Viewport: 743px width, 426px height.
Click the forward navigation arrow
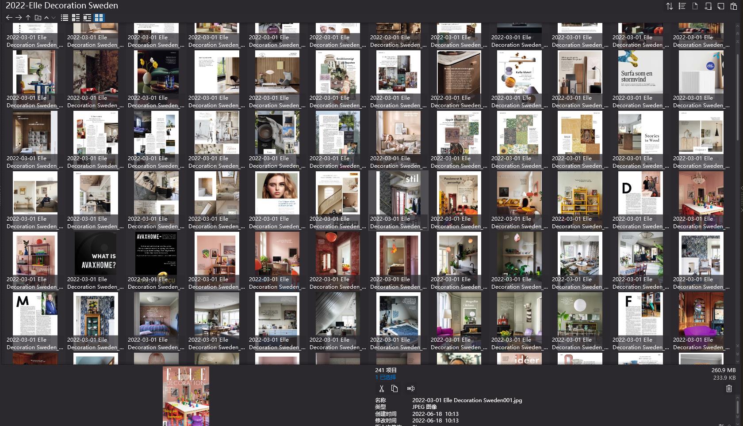[x=19, y=18]
